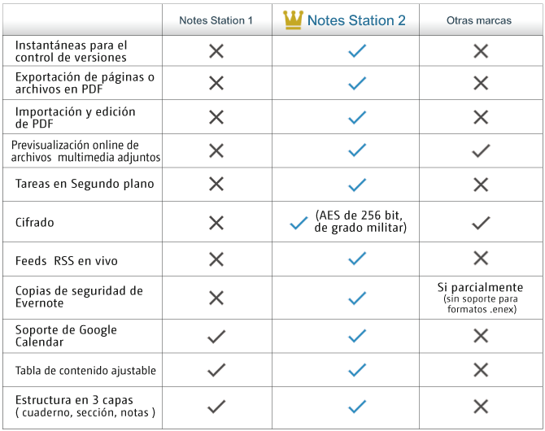Screen dimensions: 545x431
Task: Click Otras marcas checkmark for Previsualización online
Action: click(x=481, y=150)
